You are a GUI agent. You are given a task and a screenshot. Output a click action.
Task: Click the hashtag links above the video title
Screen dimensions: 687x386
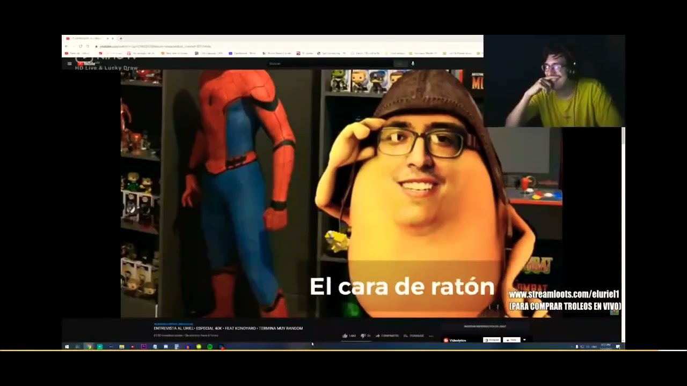click(x=173, y=324)
